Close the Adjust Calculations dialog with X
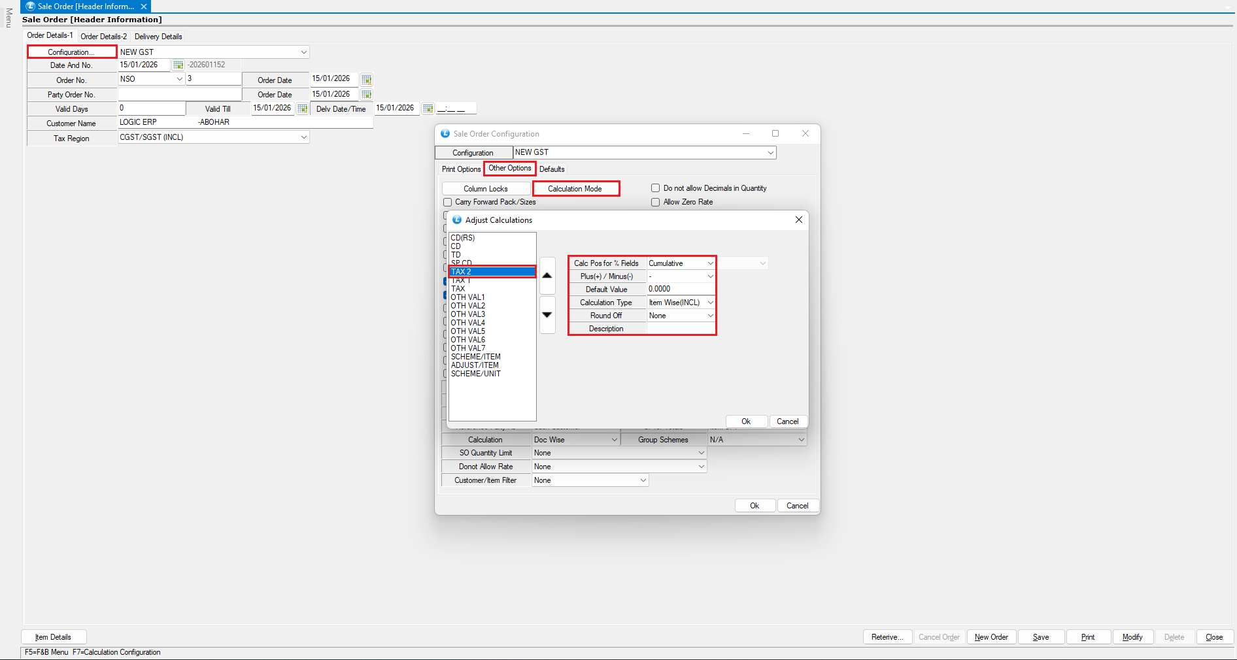Viewport: 1237px width, 660px height. coord(798,220)
